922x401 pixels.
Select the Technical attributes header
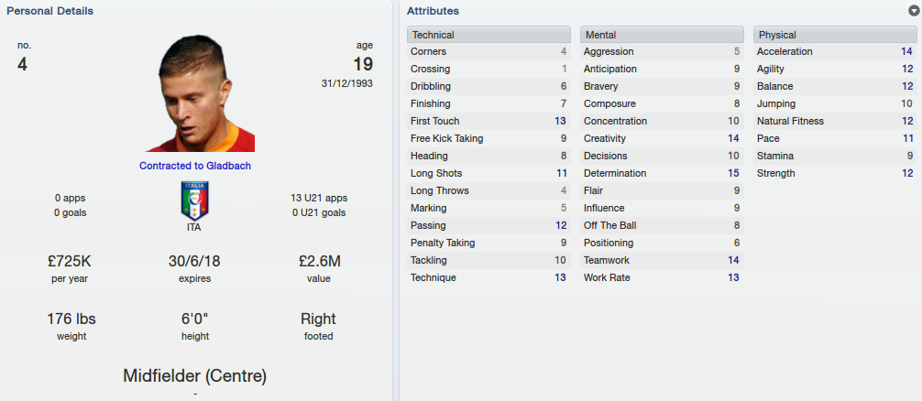click(x=488, y=35)
